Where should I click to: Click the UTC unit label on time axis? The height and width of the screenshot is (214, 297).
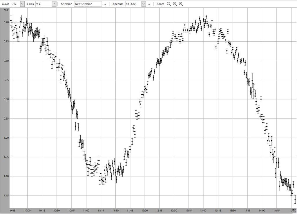click(293, 211)
